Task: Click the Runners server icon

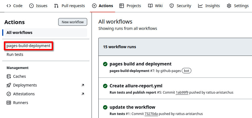Action: [9, 103]
